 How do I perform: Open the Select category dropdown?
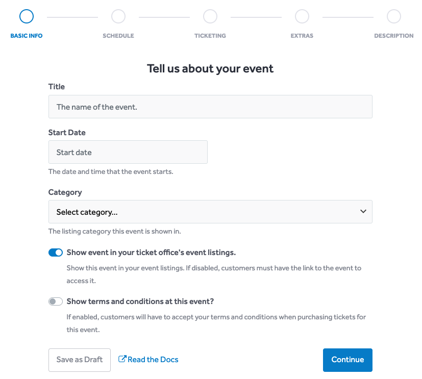[210, 212]
